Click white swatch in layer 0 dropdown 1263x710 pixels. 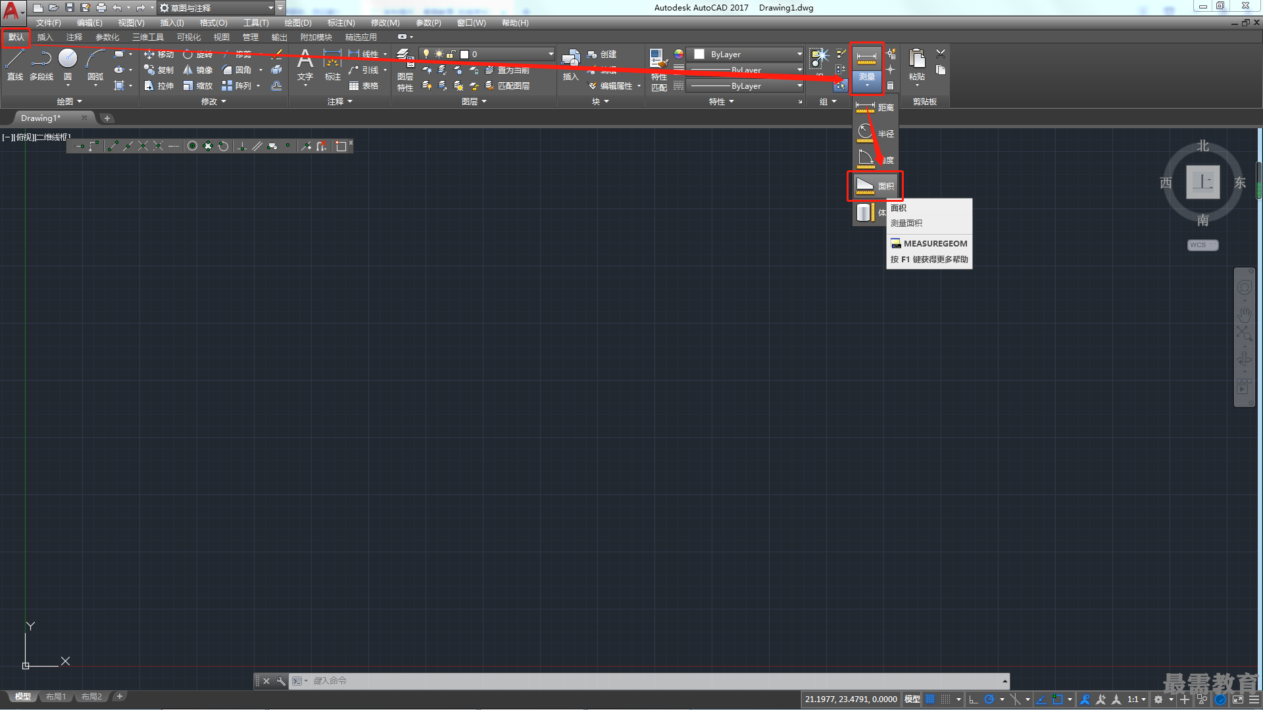click(464, 55)
